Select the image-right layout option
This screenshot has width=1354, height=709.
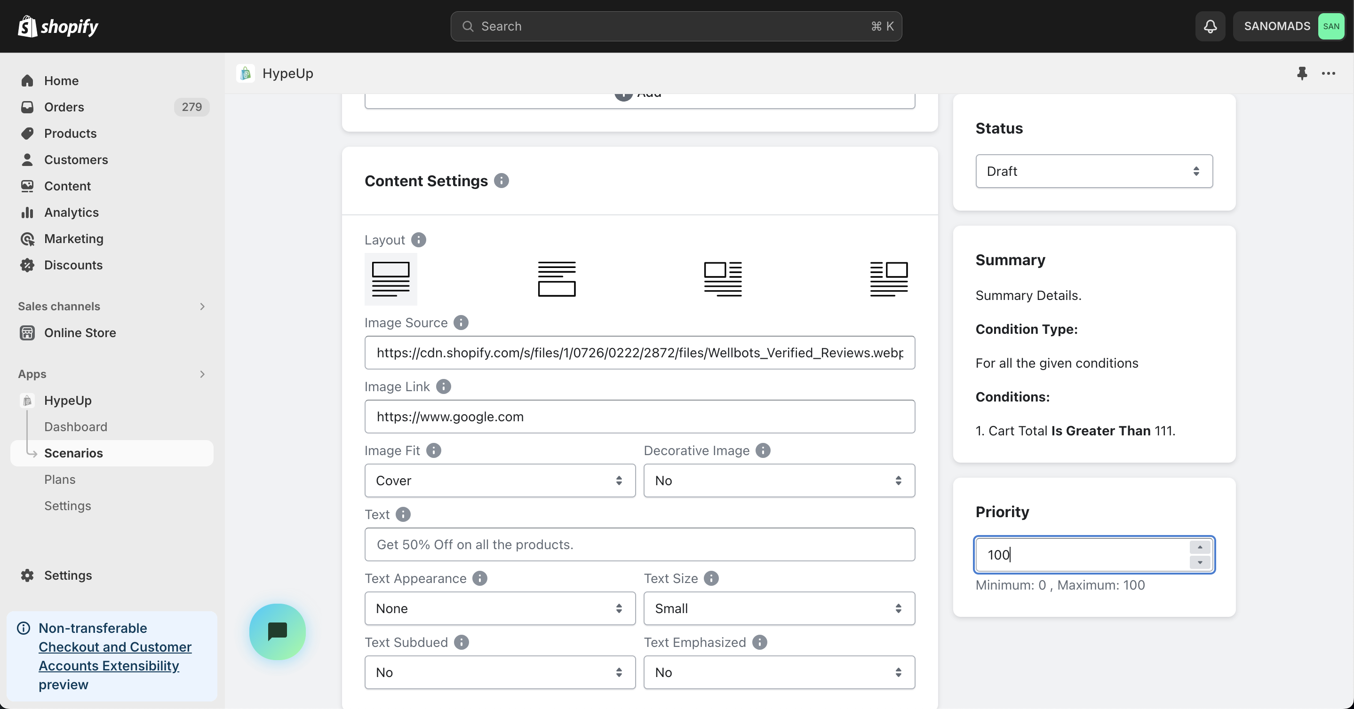pos(889,279)
